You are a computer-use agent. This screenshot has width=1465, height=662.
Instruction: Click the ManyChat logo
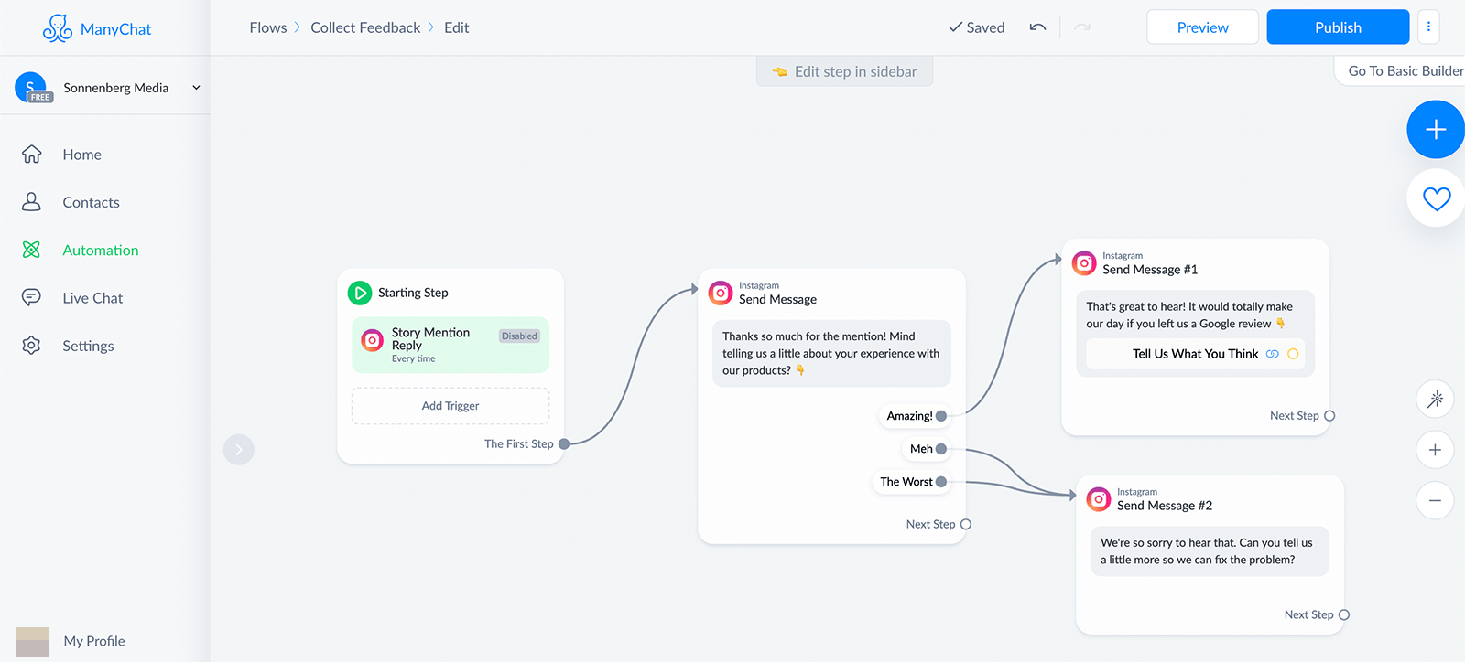pos(97,28)
